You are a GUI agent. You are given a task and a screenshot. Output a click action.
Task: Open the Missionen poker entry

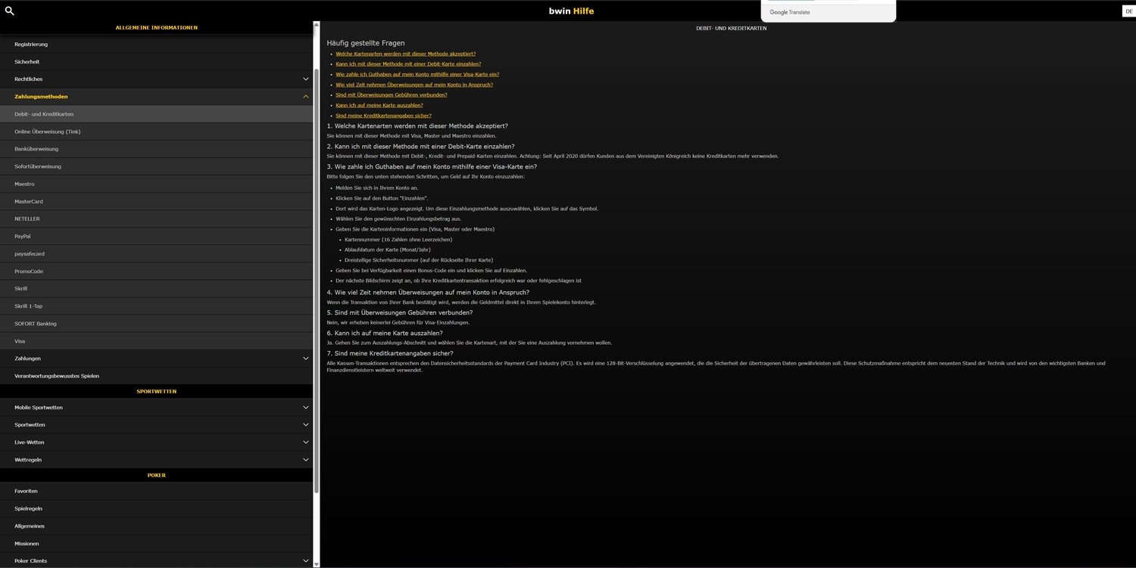click(x=156, y=544)
